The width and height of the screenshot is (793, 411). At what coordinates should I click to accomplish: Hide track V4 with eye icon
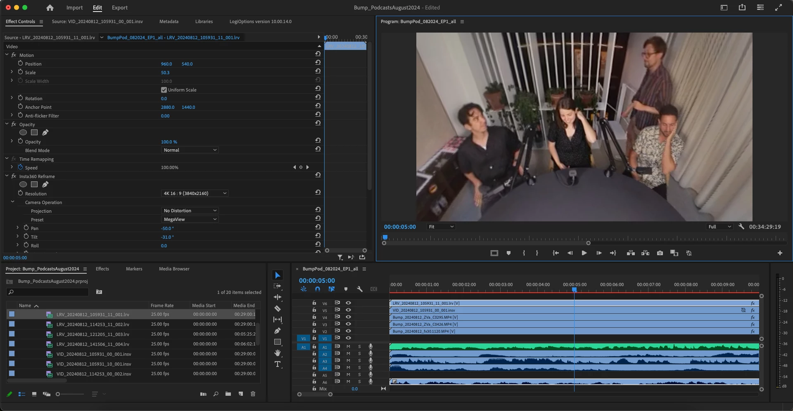348,317
